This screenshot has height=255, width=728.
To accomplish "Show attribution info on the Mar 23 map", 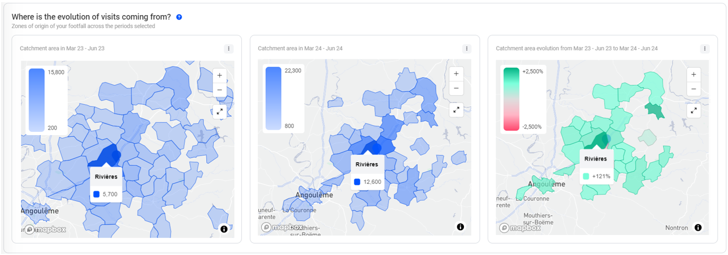I will [x=224, y=229].
